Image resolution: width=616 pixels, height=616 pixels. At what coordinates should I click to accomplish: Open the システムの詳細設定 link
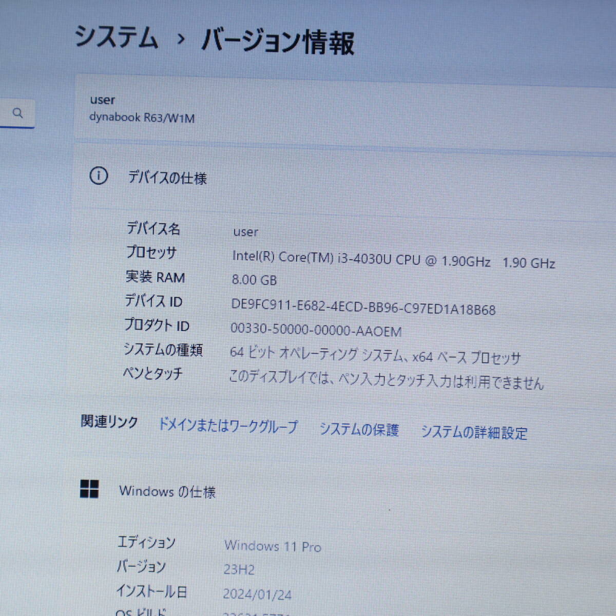474,432
